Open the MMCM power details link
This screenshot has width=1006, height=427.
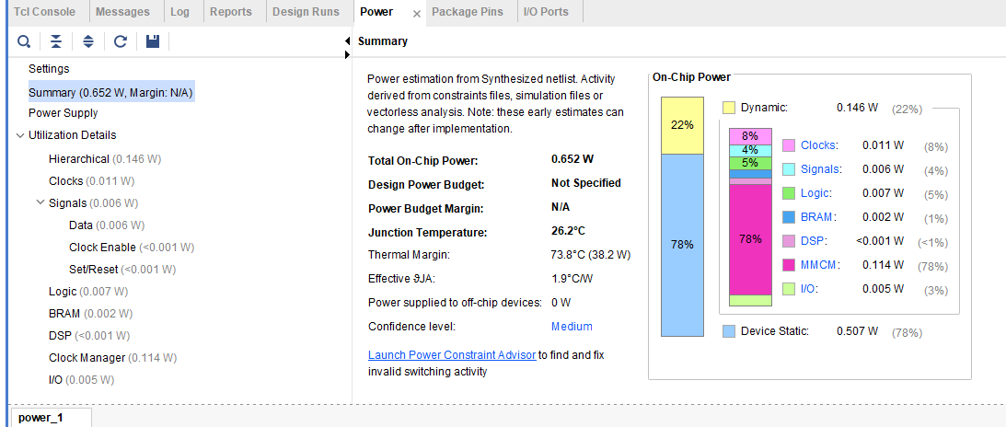pos(817,265)
